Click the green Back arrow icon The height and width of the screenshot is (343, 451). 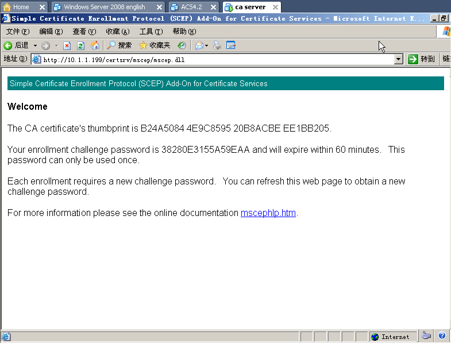click(x=8, y=45)
